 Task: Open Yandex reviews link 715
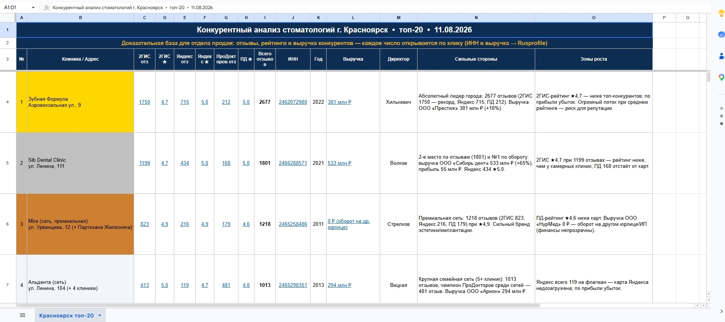pyautogui.click(x=184, y=102)
